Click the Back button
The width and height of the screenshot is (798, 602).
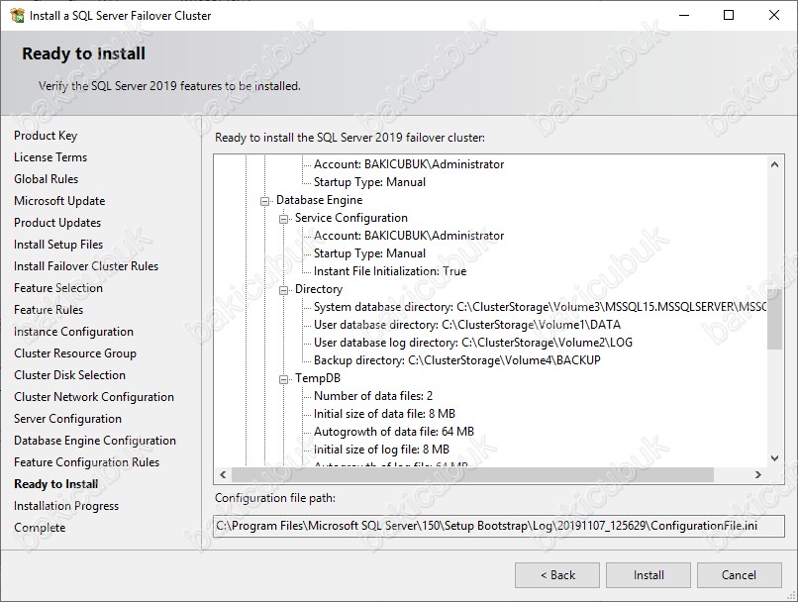557,575
